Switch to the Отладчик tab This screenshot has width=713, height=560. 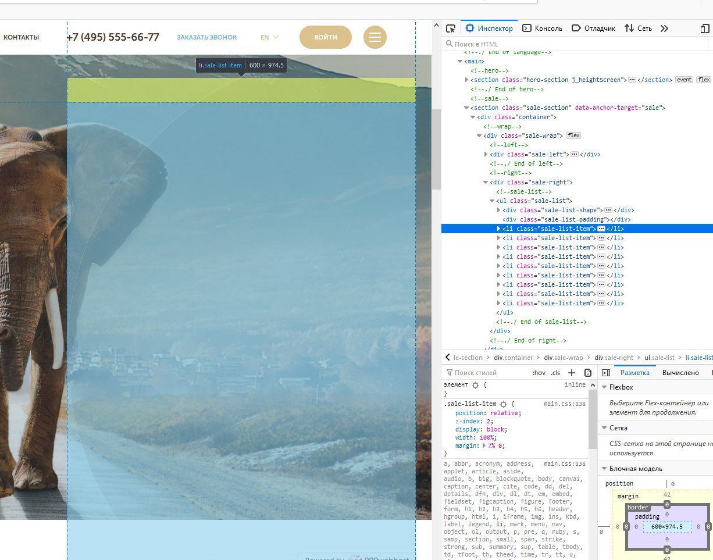593,28
